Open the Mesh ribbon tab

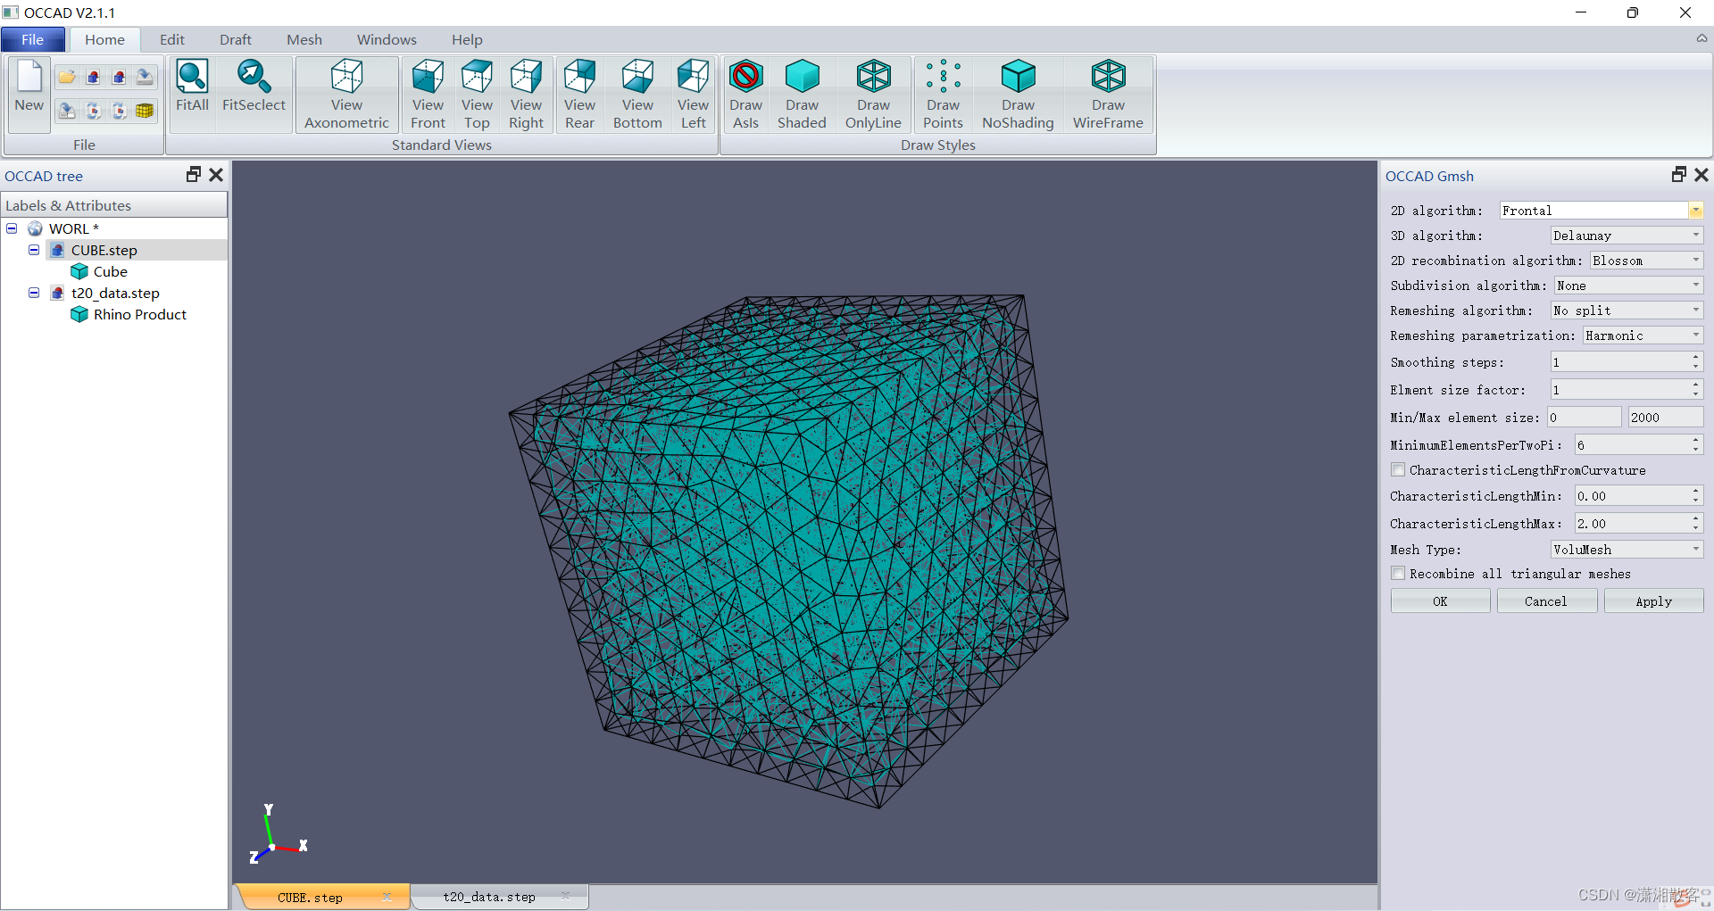[304, 39]
